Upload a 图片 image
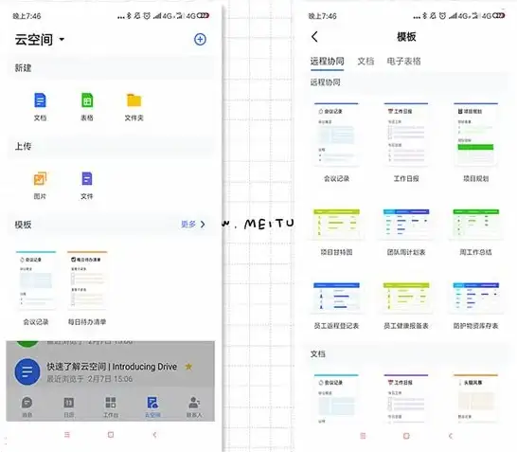This screenshot has width=517, height=452. (40, 186)
